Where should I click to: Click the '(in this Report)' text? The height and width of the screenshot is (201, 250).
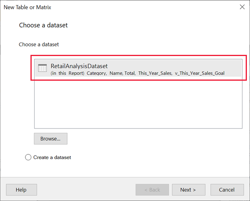point(68,73)
